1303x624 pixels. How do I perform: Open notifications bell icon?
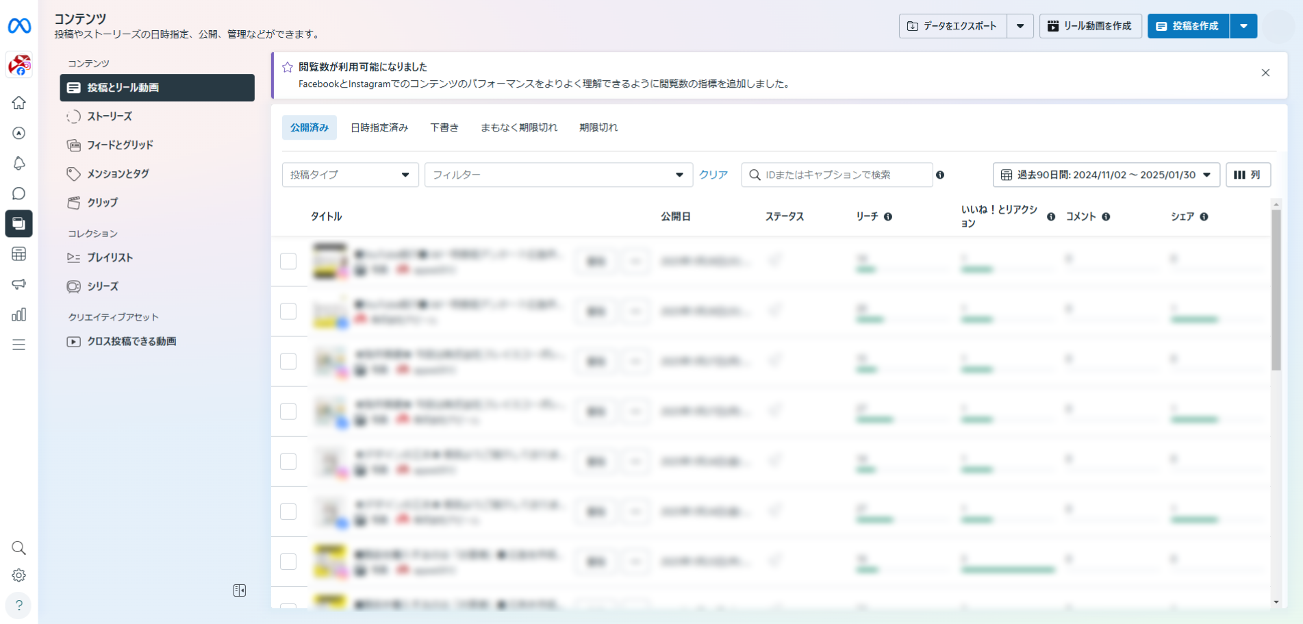pyautogui.click(x=18, y=163)
